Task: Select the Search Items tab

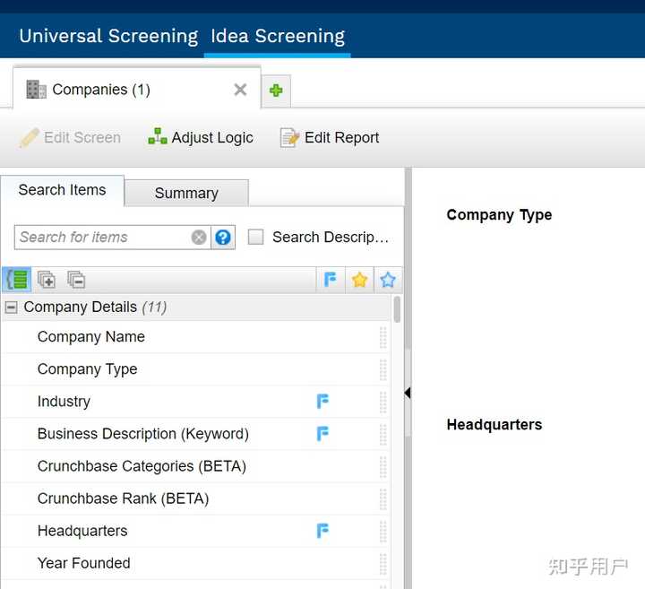Action: tap(62, 190)
